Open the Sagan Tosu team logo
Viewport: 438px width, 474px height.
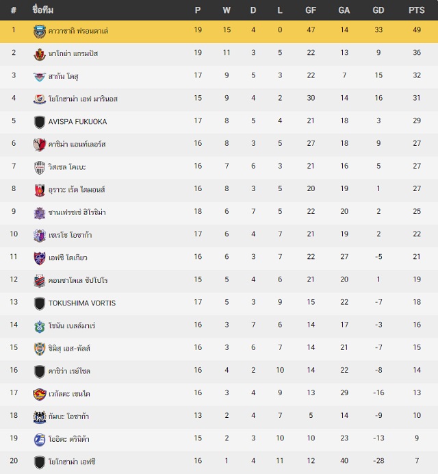coord(40,77)
